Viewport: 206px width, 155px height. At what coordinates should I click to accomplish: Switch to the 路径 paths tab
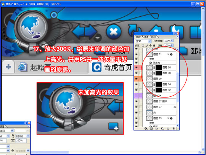(x=154, y=37)
